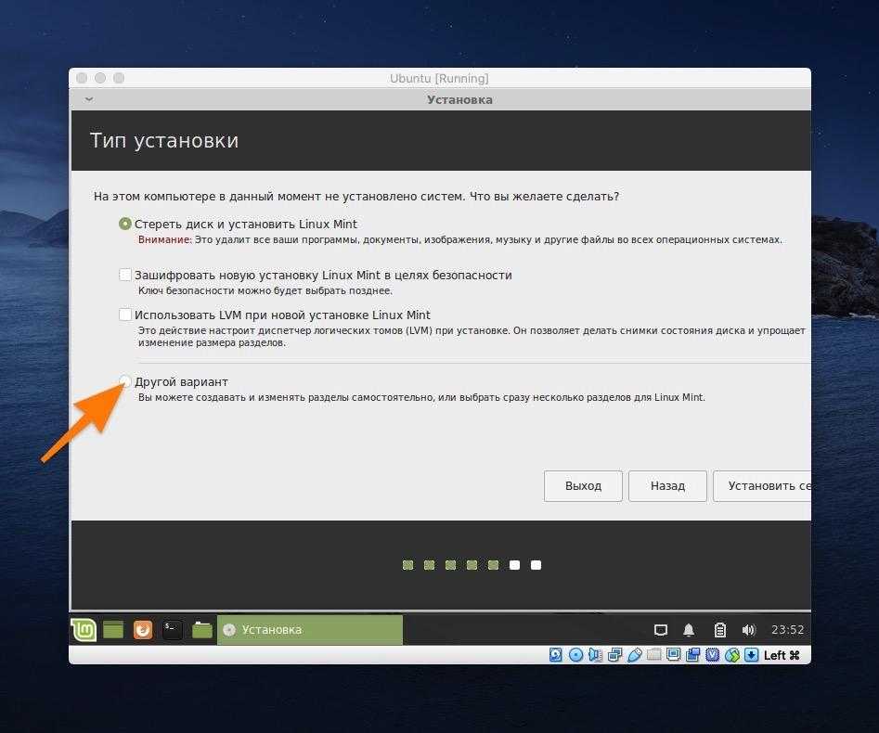The width and height of the screenshot is (879, 733).
Task: Click the 'Тип установки' heading
Action: pyautogui.click(x=164, y=141)
